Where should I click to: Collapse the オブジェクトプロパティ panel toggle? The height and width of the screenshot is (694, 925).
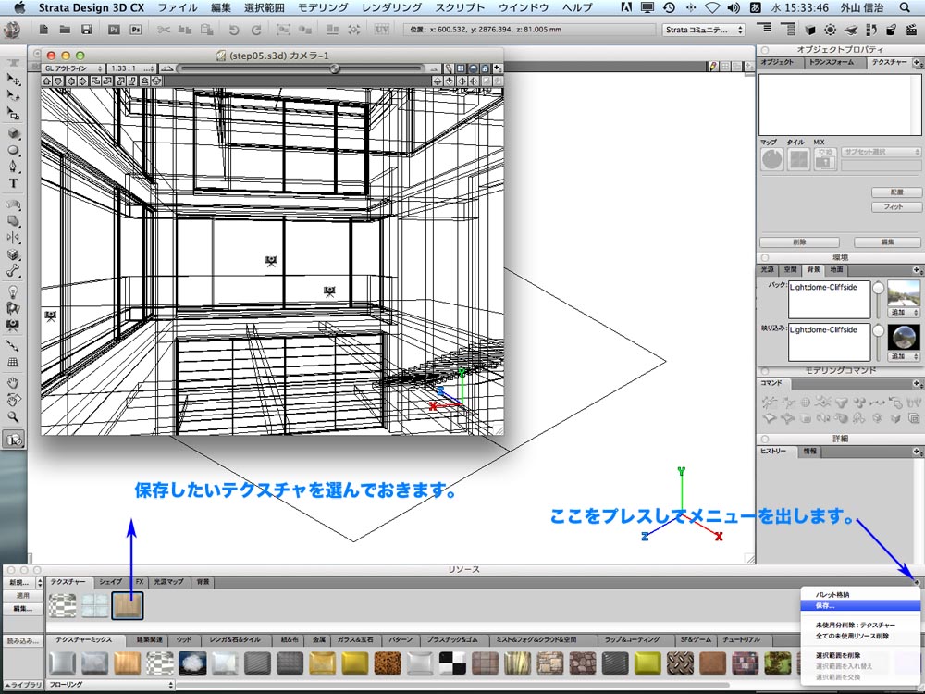click(x=765, y=50)
